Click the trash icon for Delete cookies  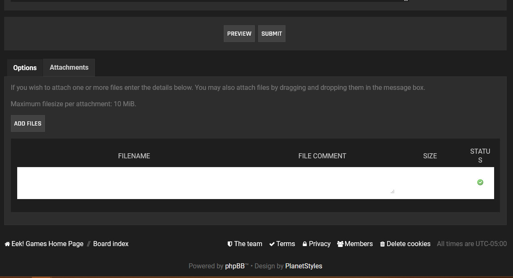coord(382,244)
